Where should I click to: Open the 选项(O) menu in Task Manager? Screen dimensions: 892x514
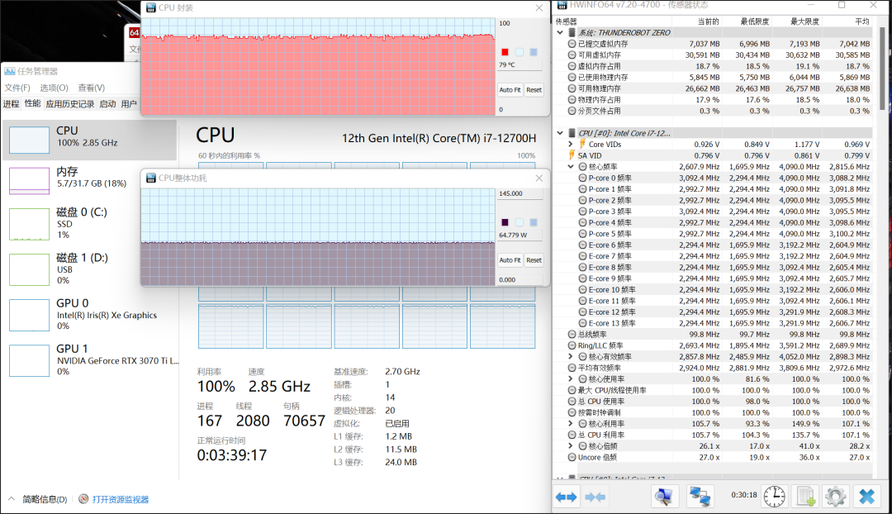pos(54,88)
